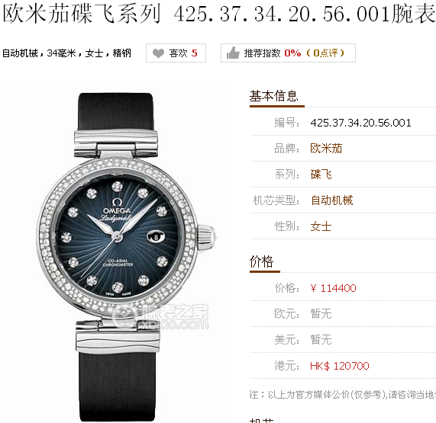
Task: Click the xbiao.com watermark logo on image
Action: [x=161, y=316]
